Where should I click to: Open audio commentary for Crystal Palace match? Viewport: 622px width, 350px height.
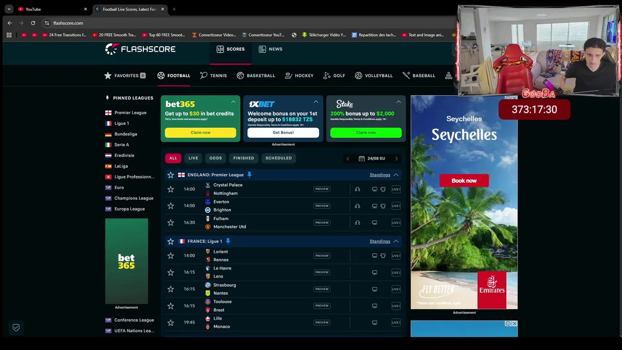(x=357, y=189)
